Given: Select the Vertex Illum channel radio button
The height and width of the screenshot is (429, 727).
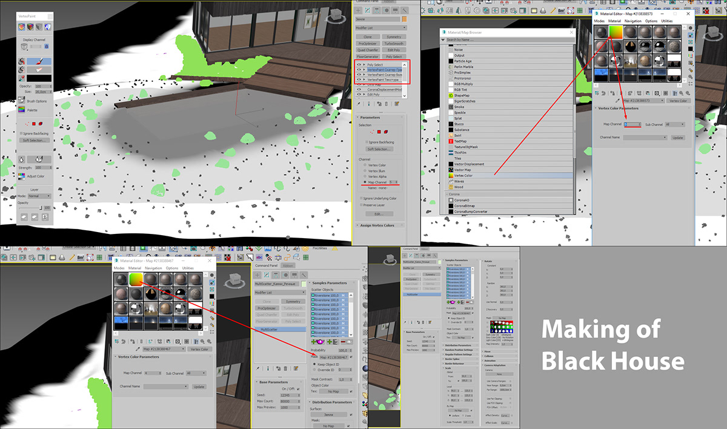Looking at the screenshot, I should (364, 171).
